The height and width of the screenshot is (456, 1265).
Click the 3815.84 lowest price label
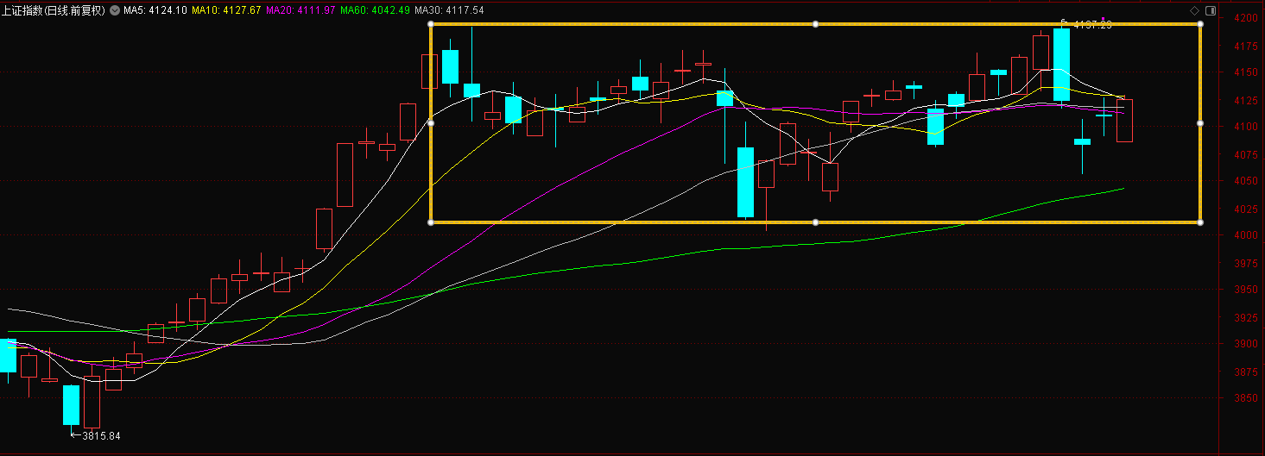pyautogui.click(x=100, y=436)
